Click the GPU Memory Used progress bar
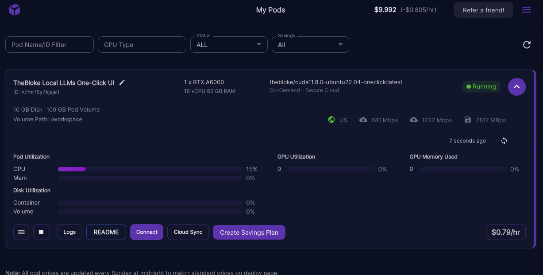543x275 pixels. coord(463,169)
